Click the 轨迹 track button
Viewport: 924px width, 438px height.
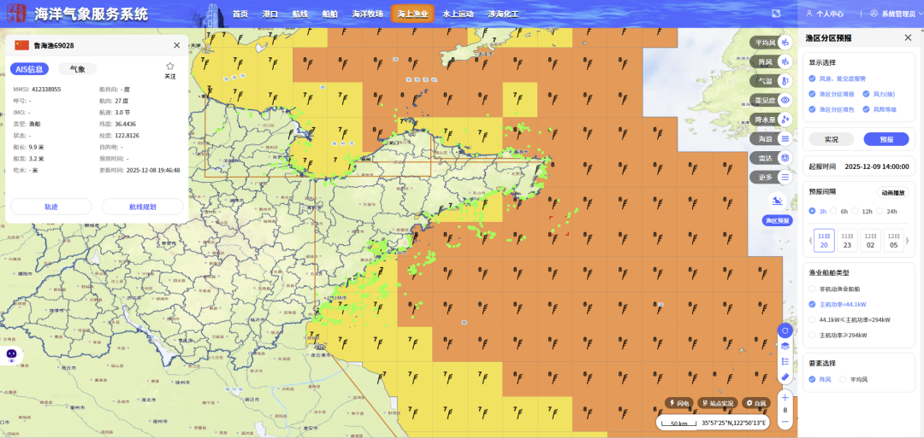pos(51,207)
